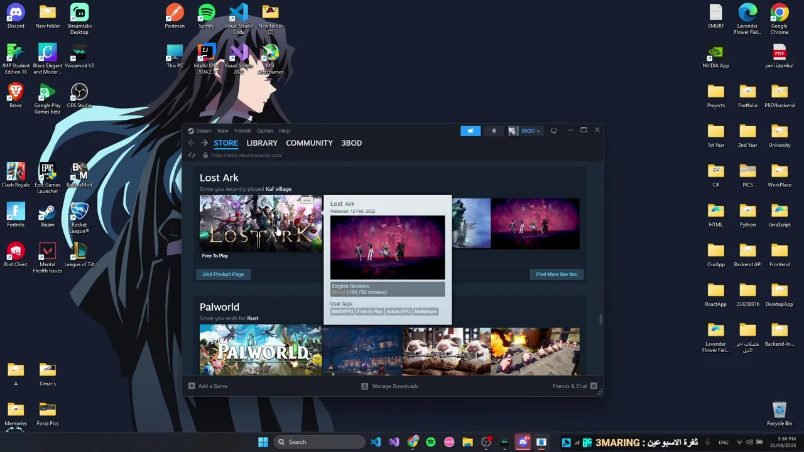Go back with Steam's back arrow
Image resolution: width=804 pixels, height=452 pixels.
point(192,143)
